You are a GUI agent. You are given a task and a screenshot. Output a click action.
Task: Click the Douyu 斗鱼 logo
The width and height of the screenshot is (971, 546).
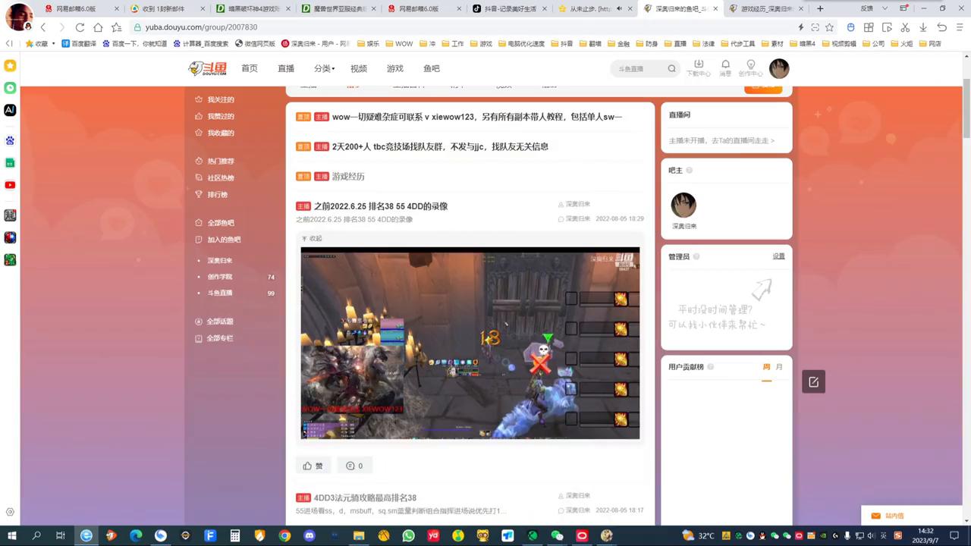(x=209, y=68)
